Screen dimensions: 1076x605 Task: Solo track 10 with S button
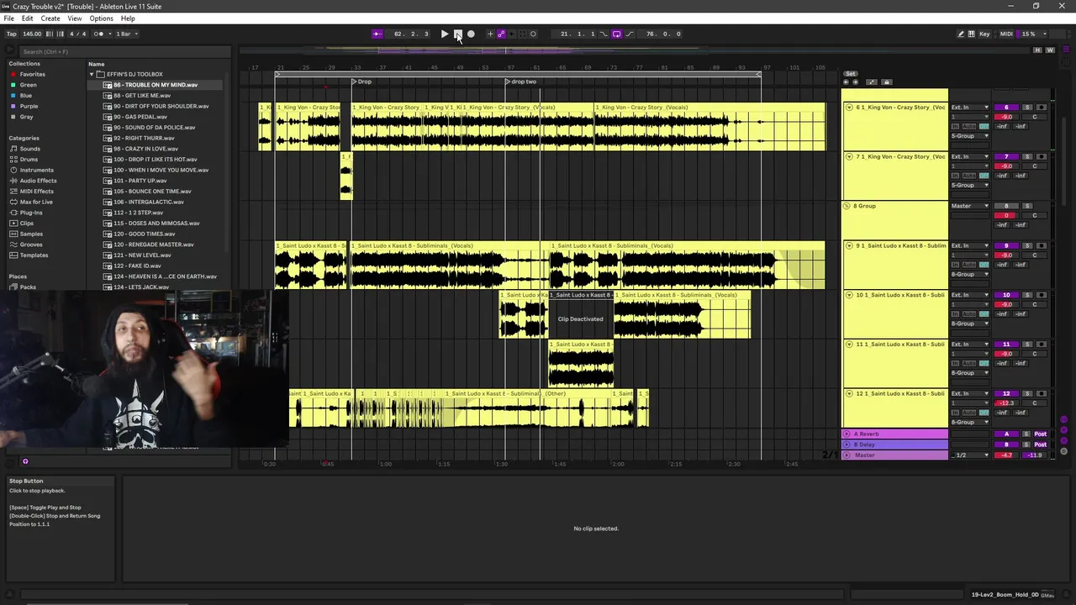(1027, 295)
